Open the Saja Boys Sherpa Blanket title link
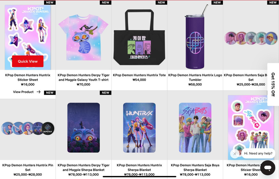This screenshot has width=279, height=179. [195, 168]
